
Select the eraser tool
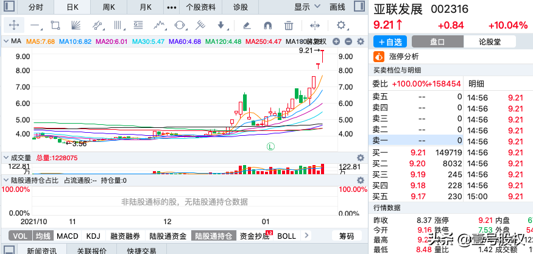[x=247, y=25]
